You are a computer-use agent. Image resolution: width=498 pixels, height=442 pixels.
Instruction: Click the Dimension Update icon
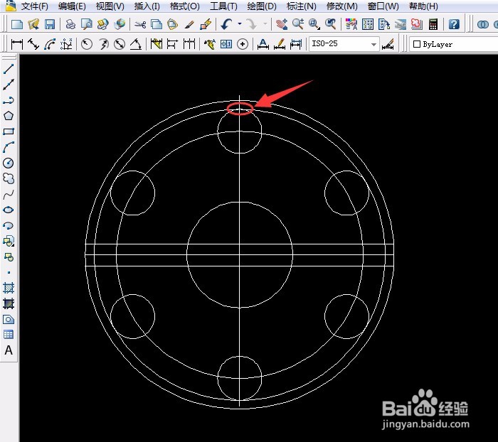(x=296, y=44)
